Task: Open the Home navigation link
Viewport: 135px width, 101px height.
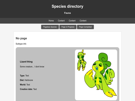Action: click(51, 21)
